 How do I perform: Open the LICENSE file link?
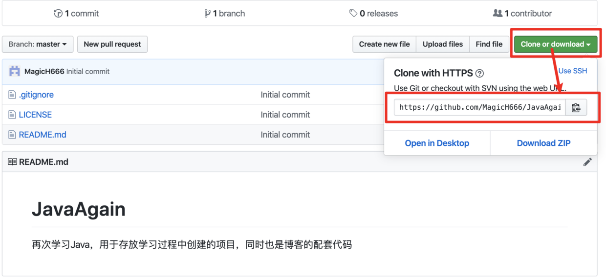(x=35, y=115)
